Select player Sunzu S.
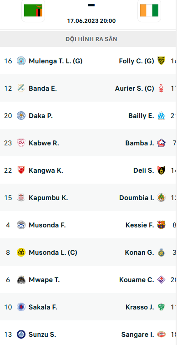 42,335
